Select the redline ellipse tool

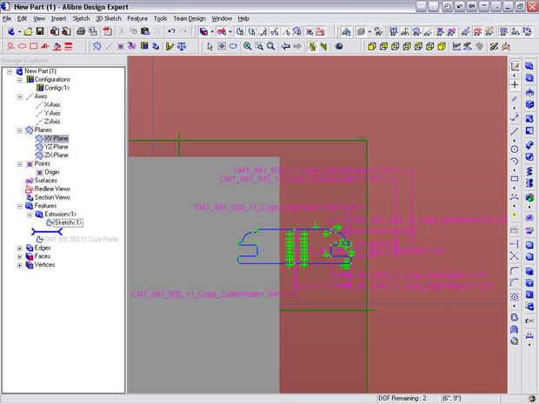pos(22,46)
